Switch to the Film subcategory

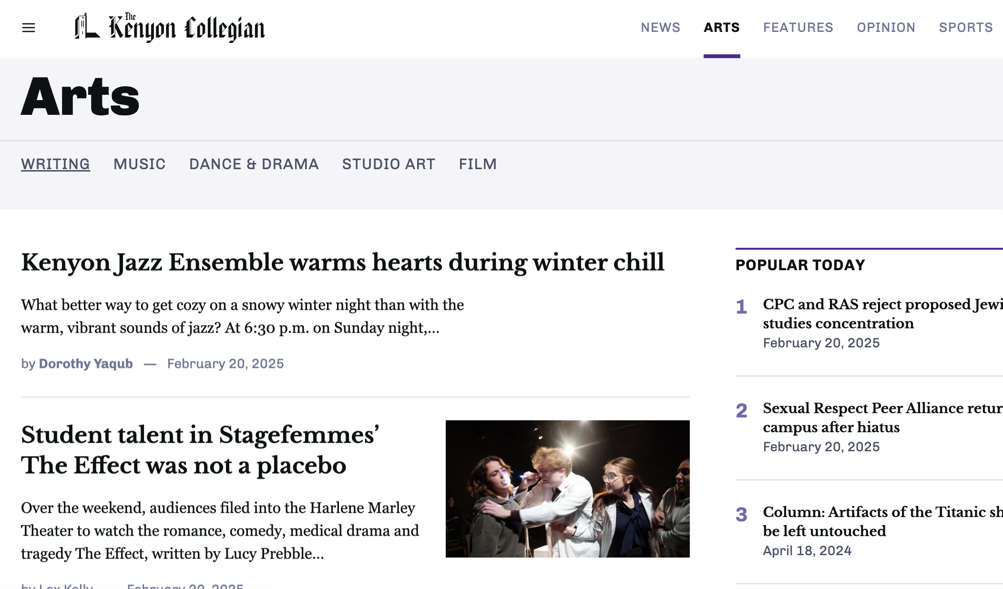pyautogui.click(x=478, y=164)
